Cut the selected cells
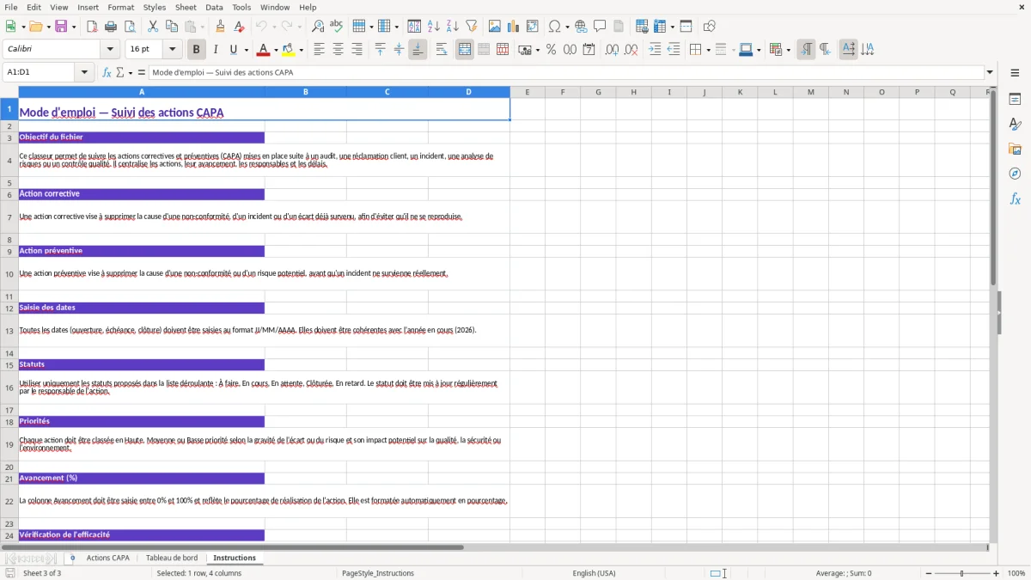1031x580 pixels. (x=153, y=27)
